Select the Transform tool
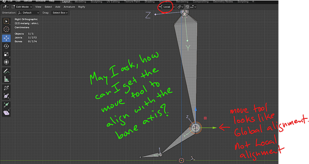This screenshot has width=309, height=164. (6, 62)
